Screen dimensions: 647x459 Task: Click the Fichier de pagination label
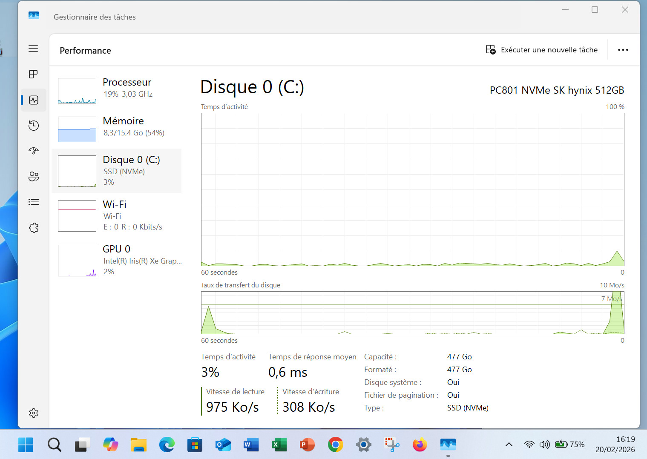[401, 395]
